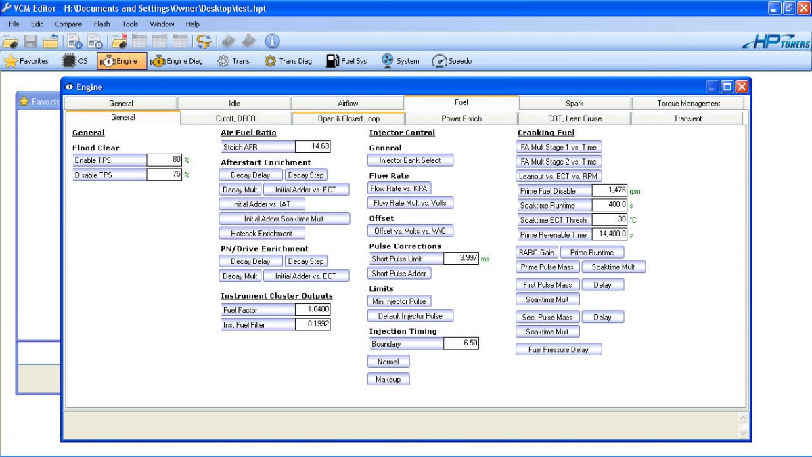Click the blue information circle icon
The image size is (812, 457).
click(x=273, y=41)
